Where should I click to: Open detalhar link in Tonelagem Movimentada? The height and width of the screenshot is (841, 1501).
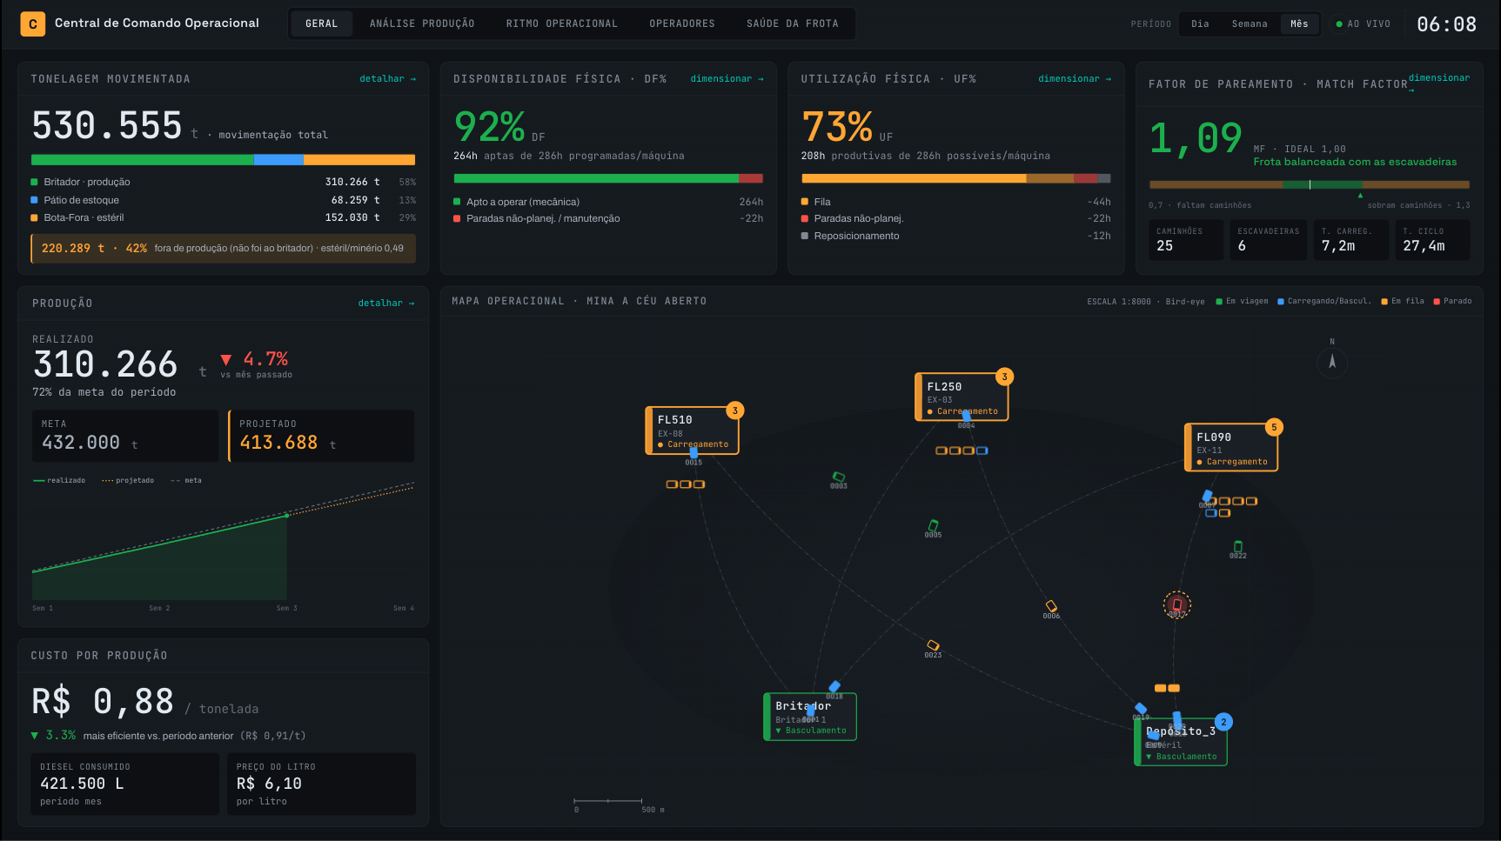pos(387,79)
